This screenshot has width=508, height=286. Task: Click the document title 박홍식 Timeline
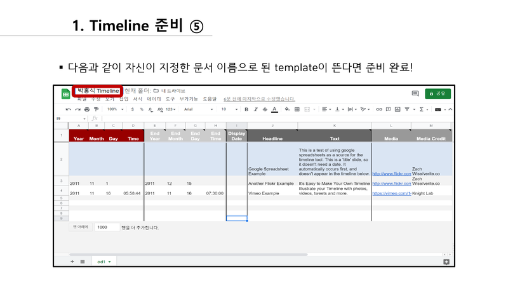point(98,91)
